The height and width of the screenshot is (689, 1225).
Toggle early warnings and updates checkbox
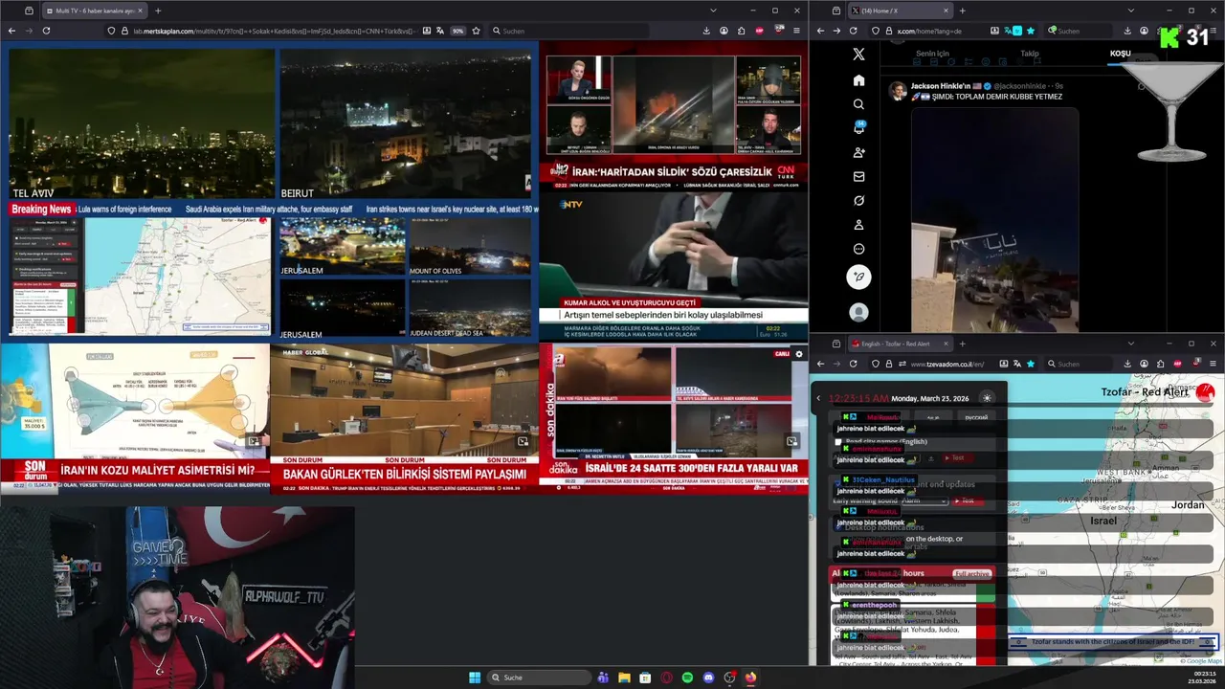838,484
